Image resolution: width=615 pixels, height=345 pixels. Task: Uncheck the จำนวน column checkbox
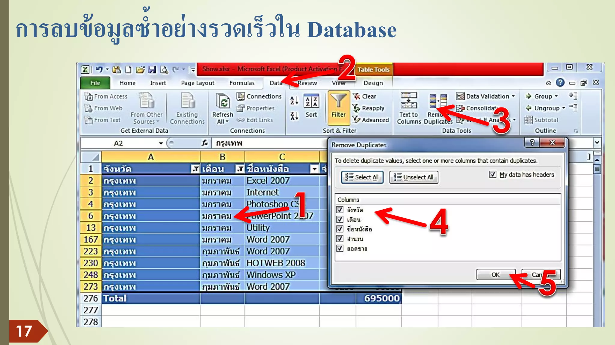tap(340, 239)
